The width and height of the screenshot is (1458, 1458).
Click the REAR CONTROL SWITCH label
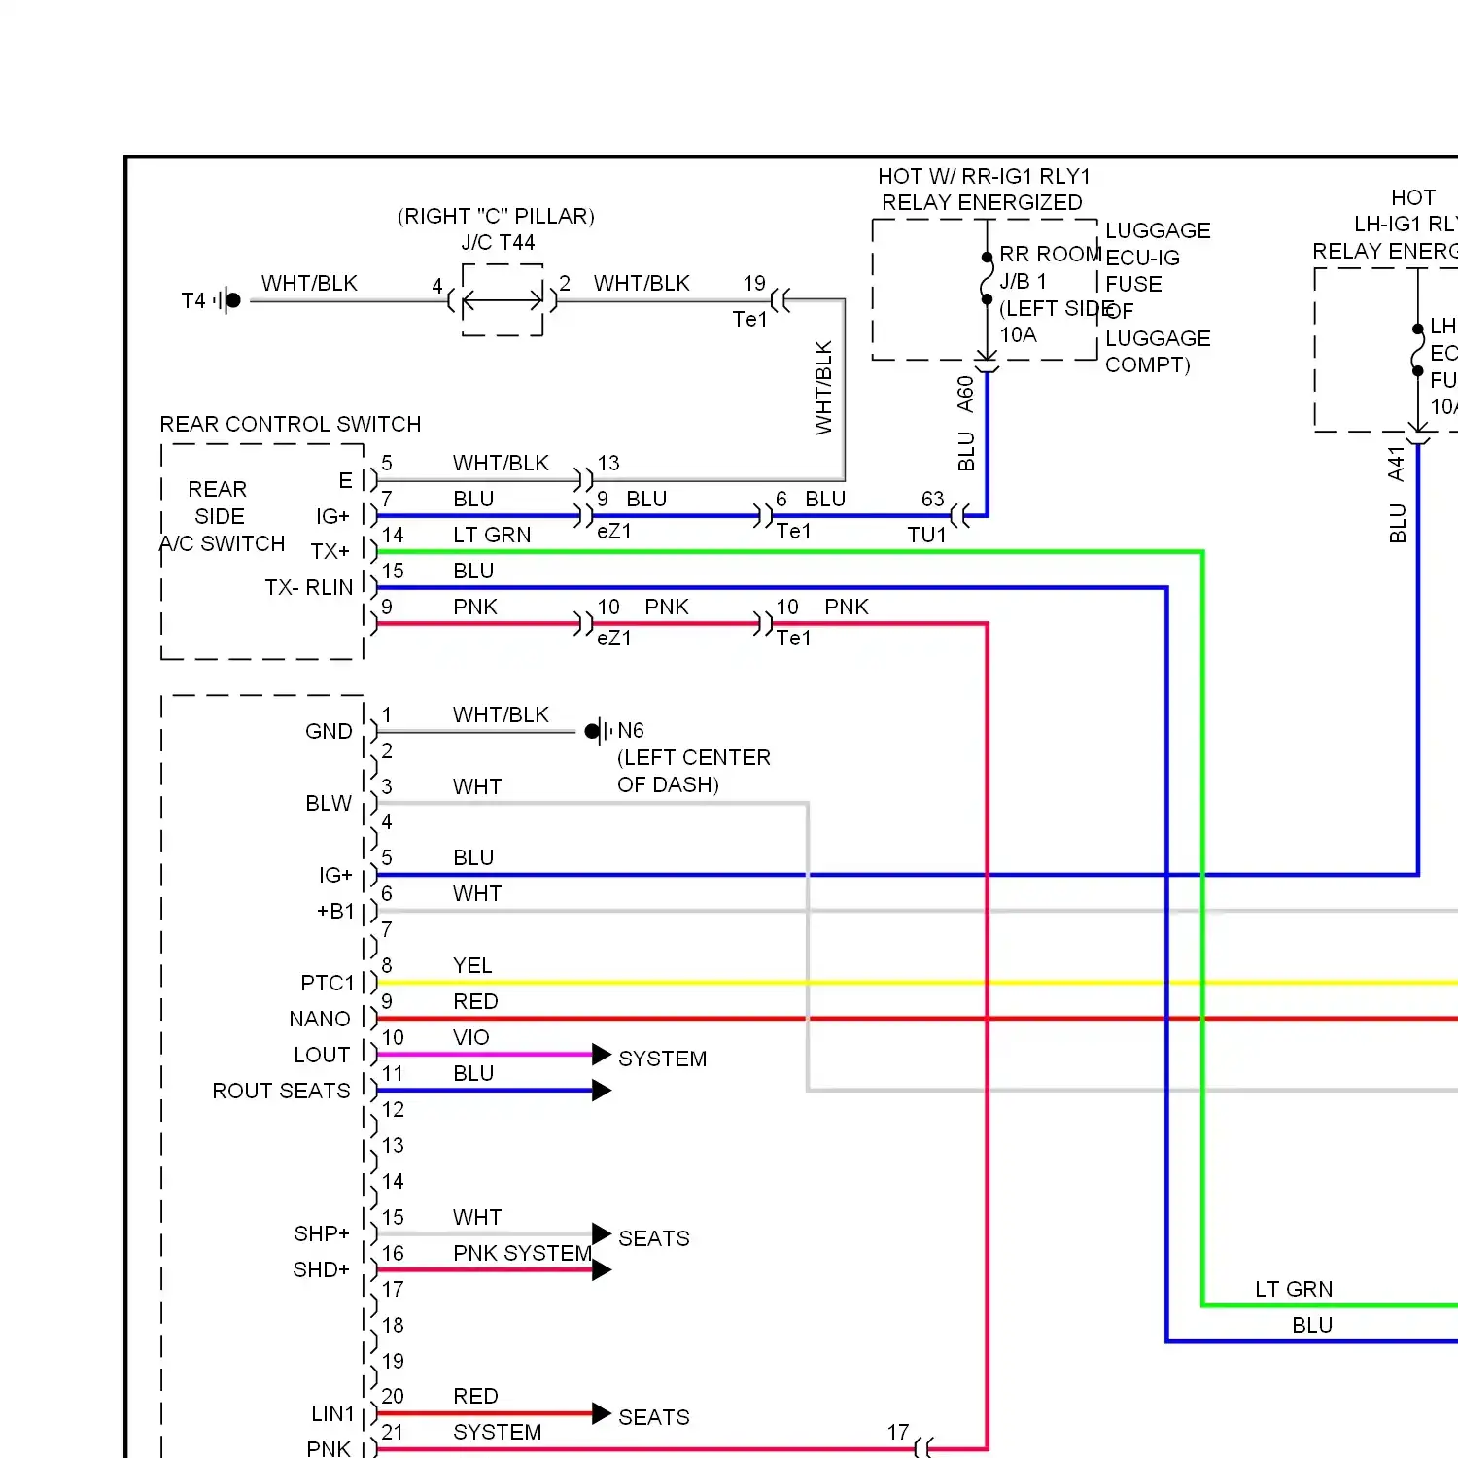[291, 424]
